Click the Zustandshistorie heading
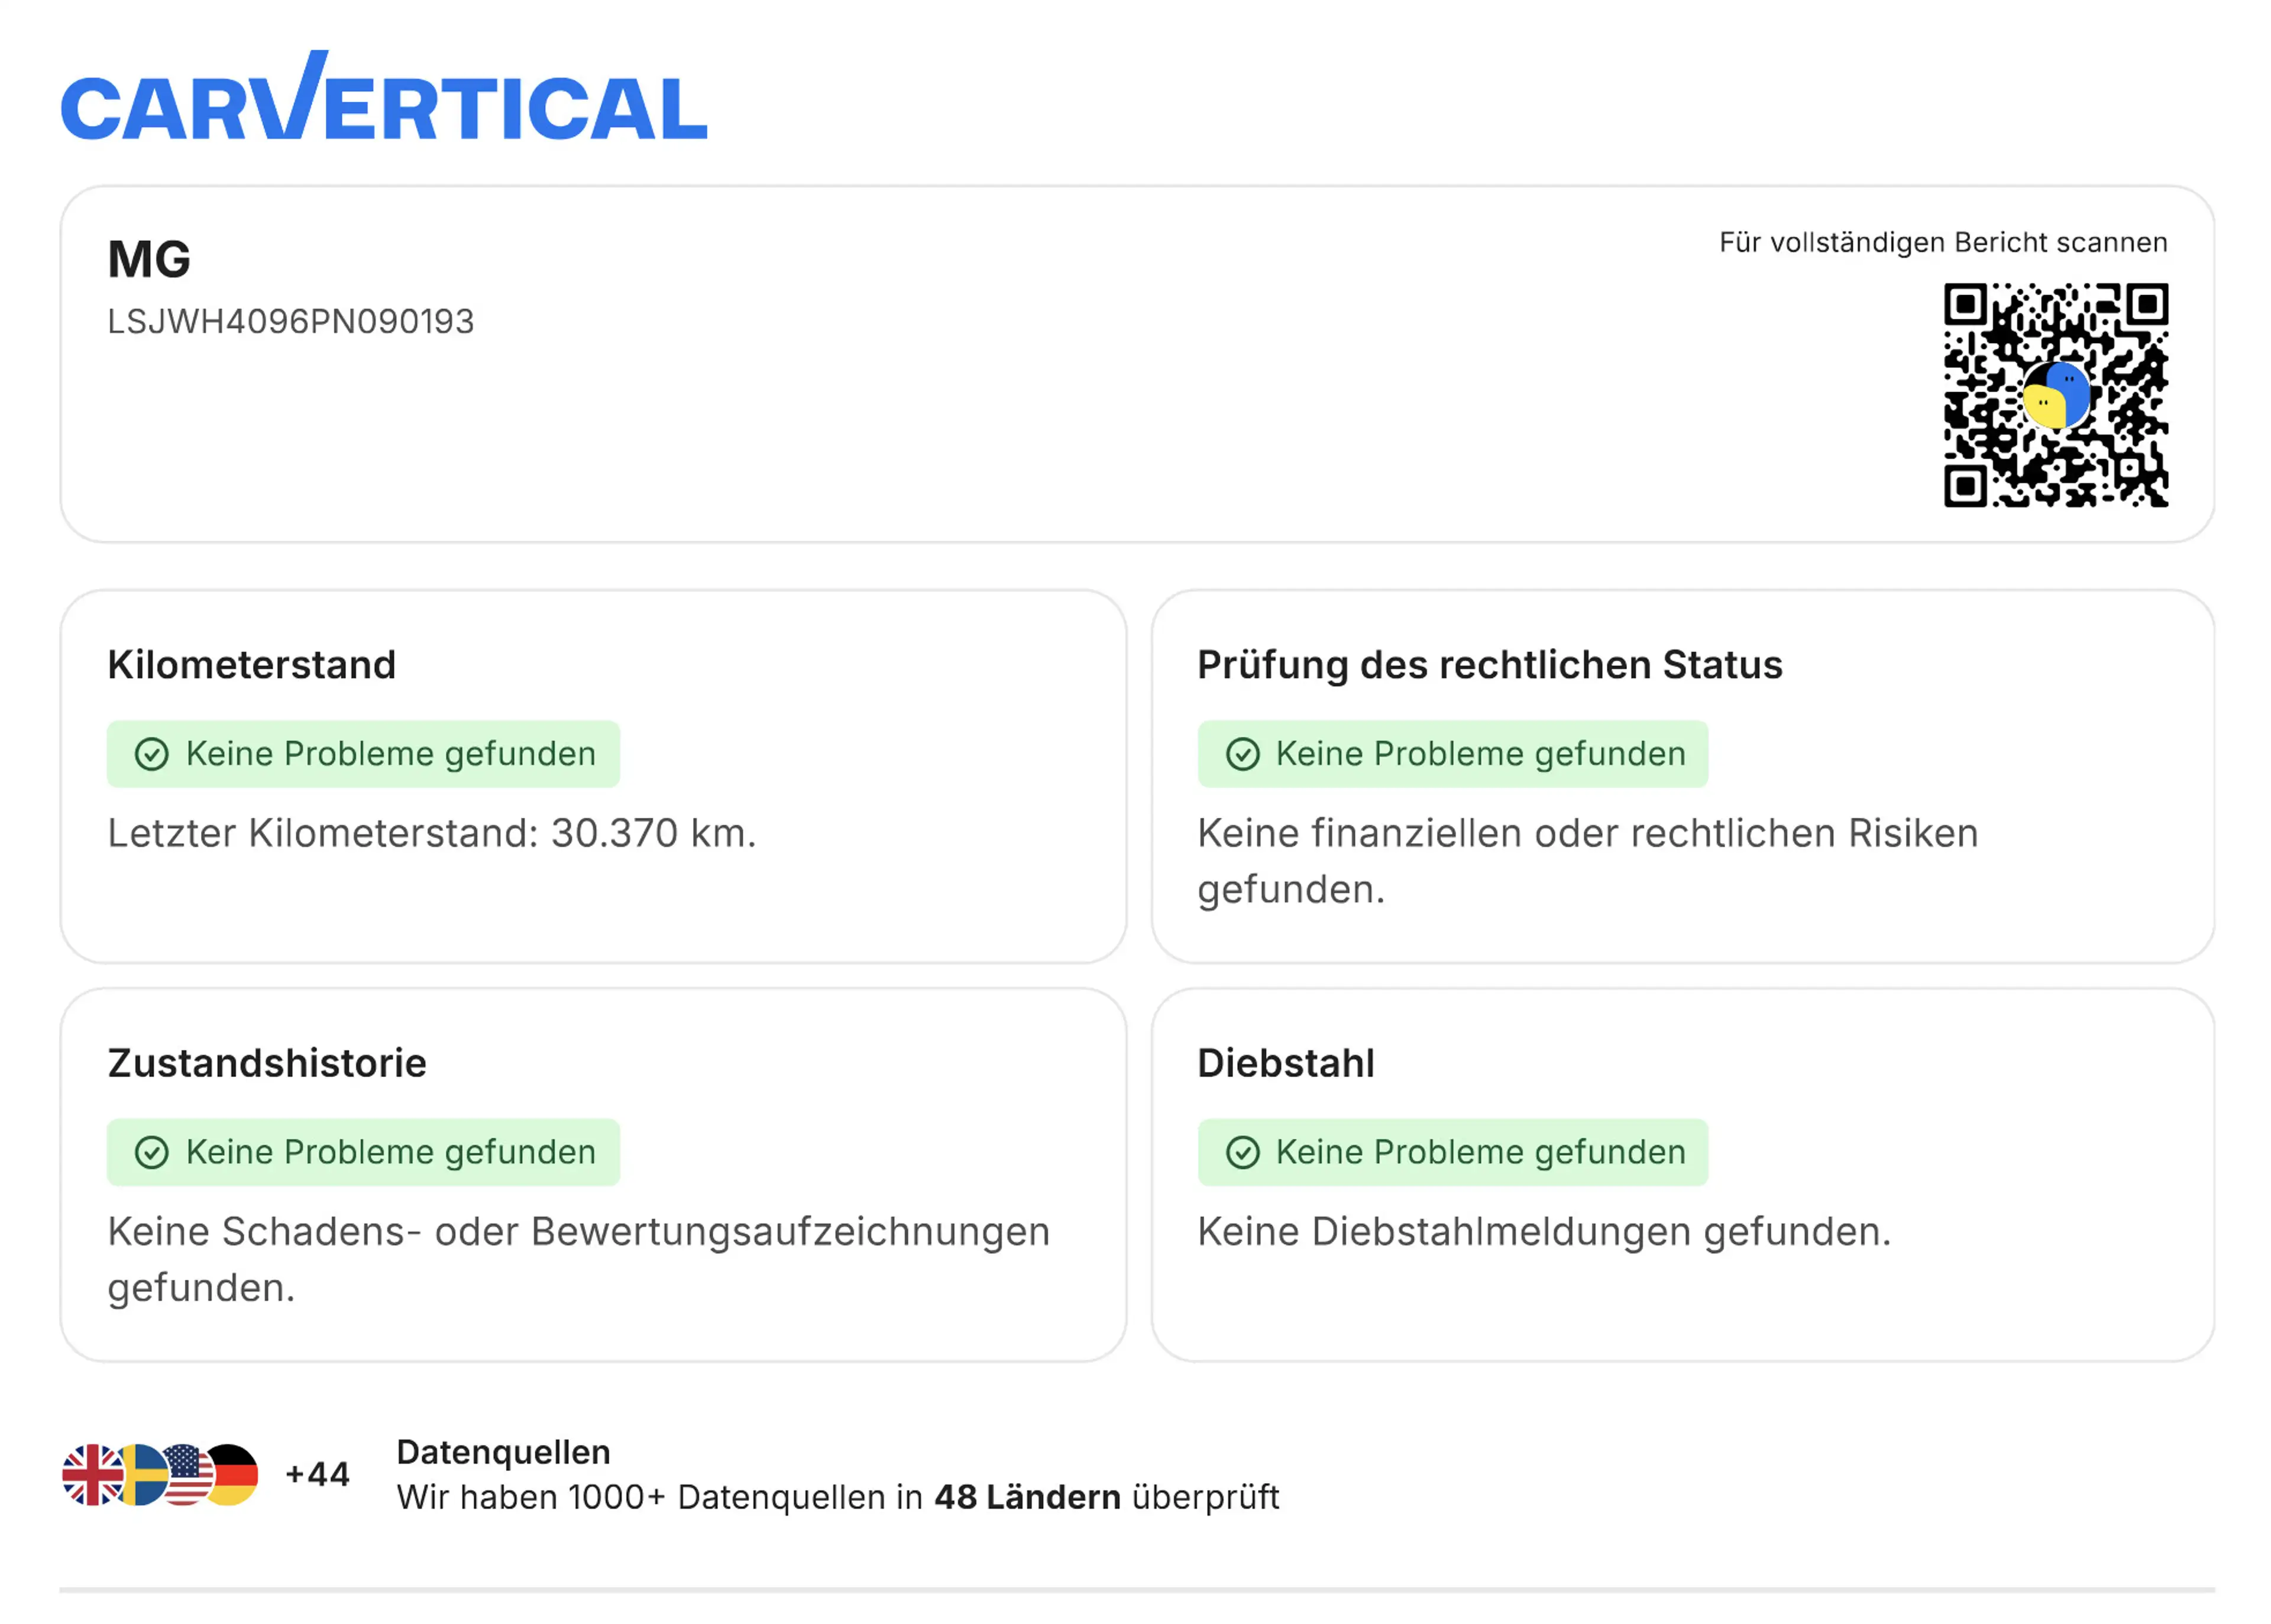The width and height of the screenshot is (2271, 1624). point(267,1063)
